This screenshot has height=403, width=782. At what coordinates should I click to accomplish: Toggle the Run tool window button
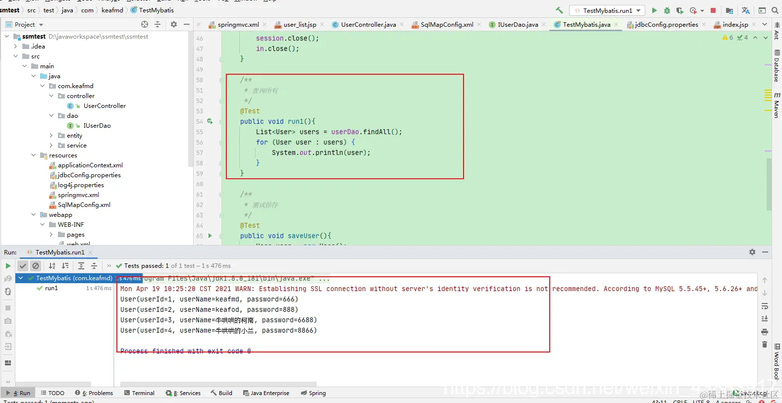tap(18, 393)
